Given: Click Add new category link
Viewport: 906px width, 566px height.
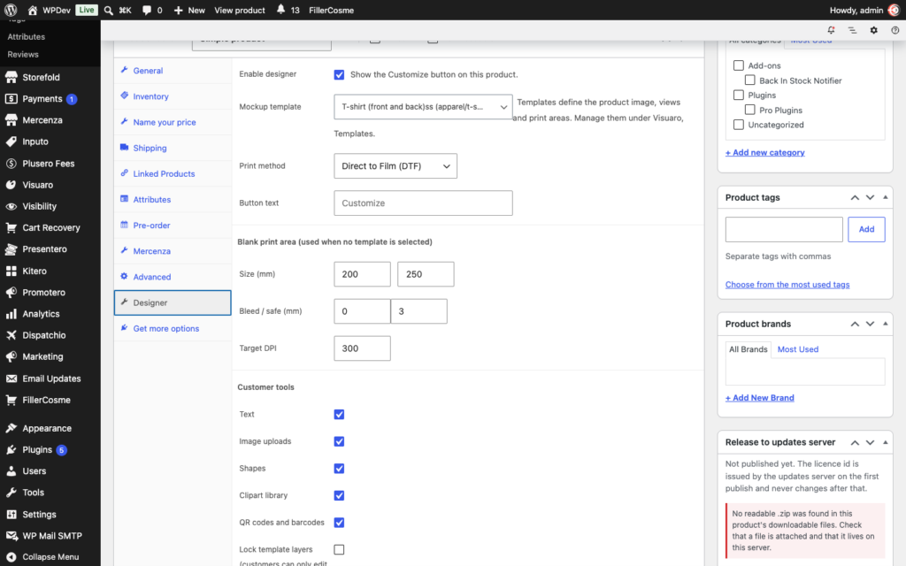Looking at the screenshot, I should click(765, 152).
